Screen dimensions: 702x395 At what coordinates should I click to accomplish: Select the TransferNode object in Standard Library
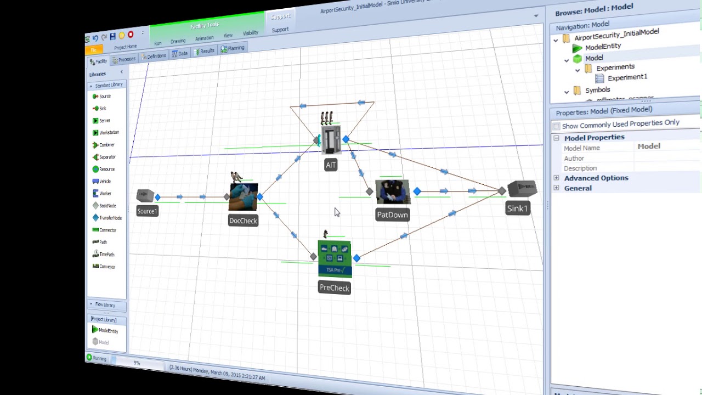[107, 218]
